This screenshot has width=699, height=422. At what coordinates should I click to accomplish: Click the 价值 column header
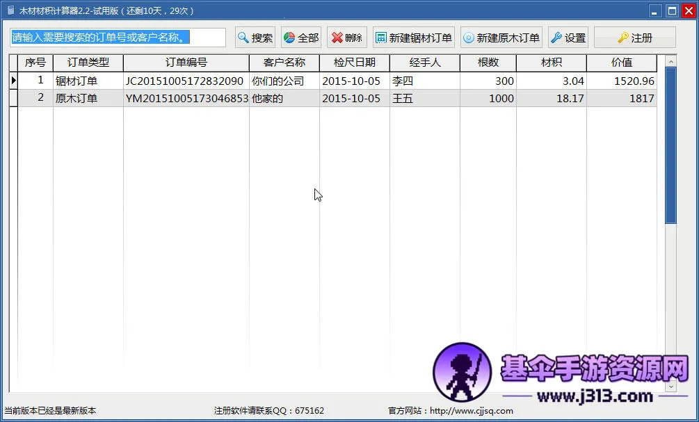[x=621, y=63]
